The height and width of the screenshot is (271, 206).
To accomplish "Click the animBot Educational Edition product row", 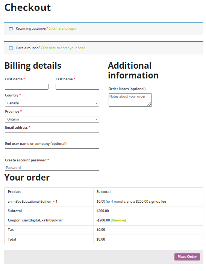I will pos(104,202).
